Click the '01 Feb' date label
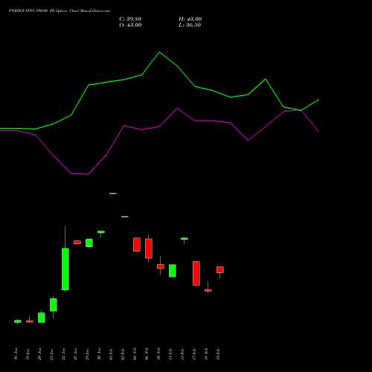This screenshot has width=372, height=372. 111,354
